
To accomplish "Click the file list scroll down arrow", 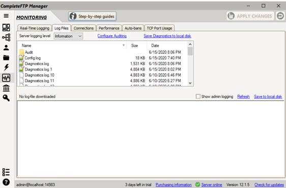I will (x=190, y=83).
